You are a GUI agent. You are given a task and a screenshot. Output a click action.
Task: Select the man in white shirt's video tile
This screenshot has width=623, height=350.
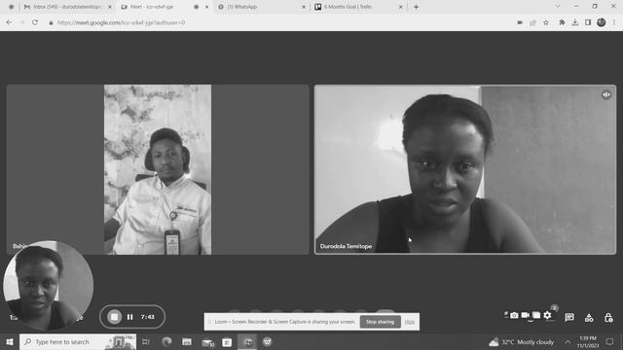pos(158,169)
